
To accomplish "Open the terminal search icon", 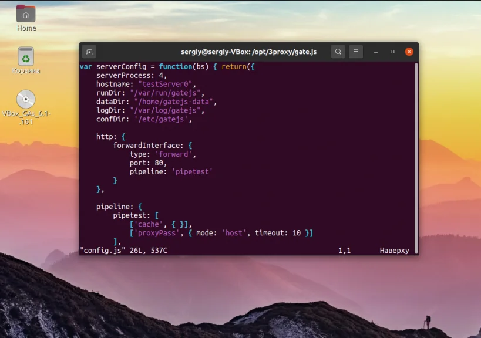I will pyautogui.click(x=338, y=52).
